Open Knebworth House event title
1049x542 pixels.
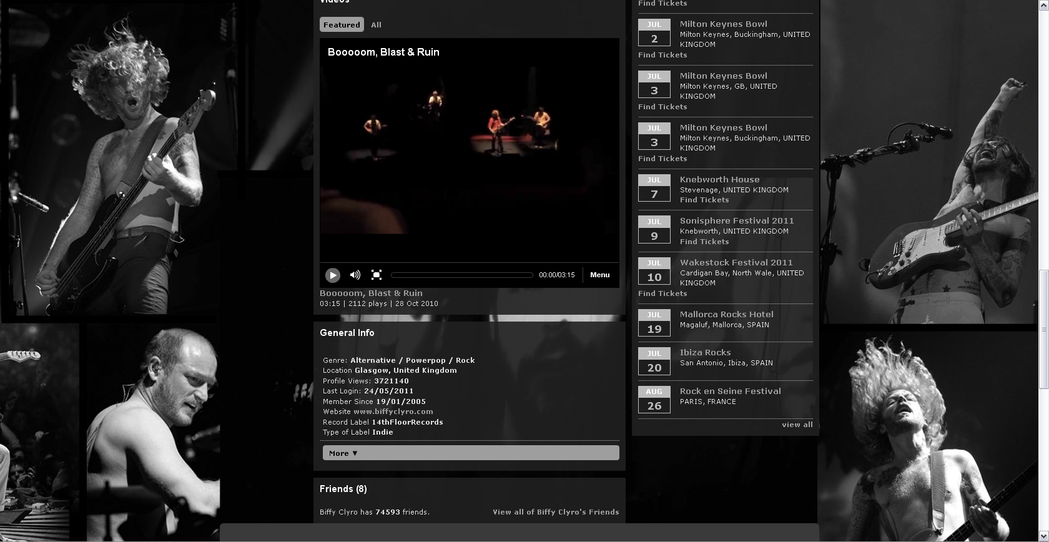coord(719,179)
